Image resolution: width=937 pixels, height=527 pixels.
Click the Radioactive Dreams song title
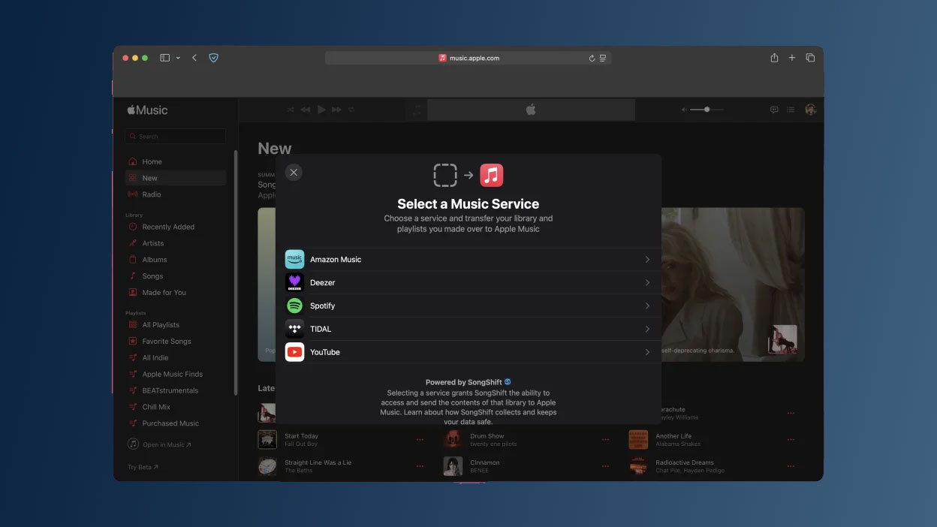coord(685,462)
